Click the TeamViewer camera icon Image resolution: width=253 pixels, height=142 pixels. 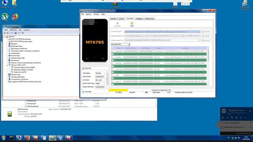point(223,118)
